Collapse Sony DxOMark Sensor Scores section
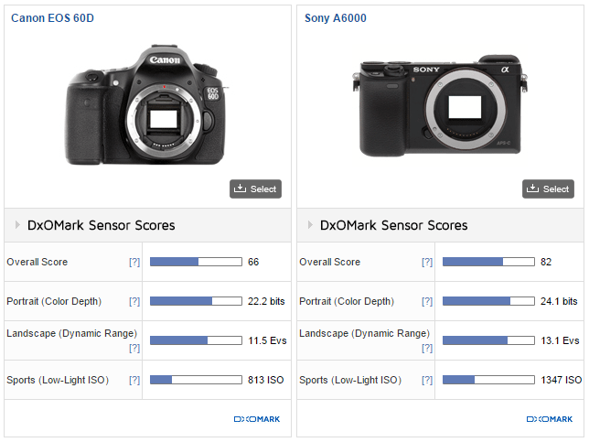Screen dimensions: 589x442 click(310, 225)
